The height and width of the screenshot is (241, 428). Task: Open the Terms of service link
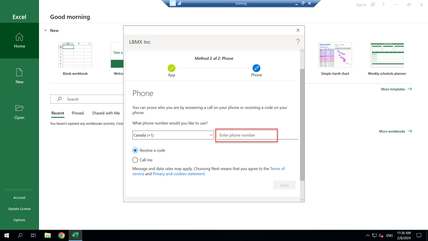pyautogui.click(x=277, y=169)
